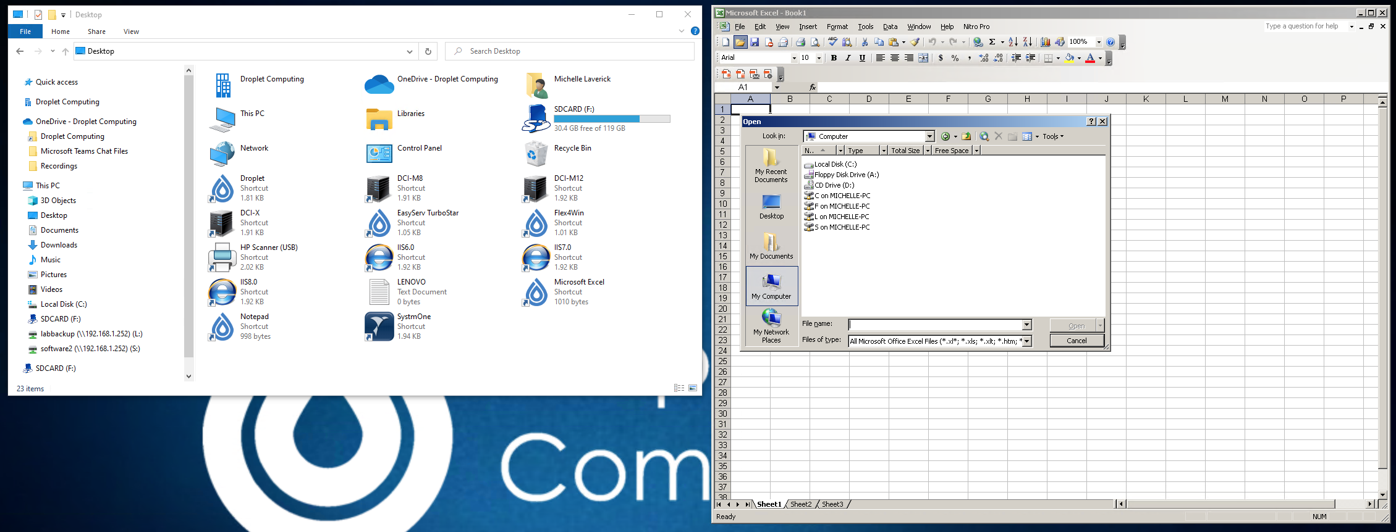
Task: Click the Increase Indent icon
Action: pyautogui.click(x=1030, y=57)
